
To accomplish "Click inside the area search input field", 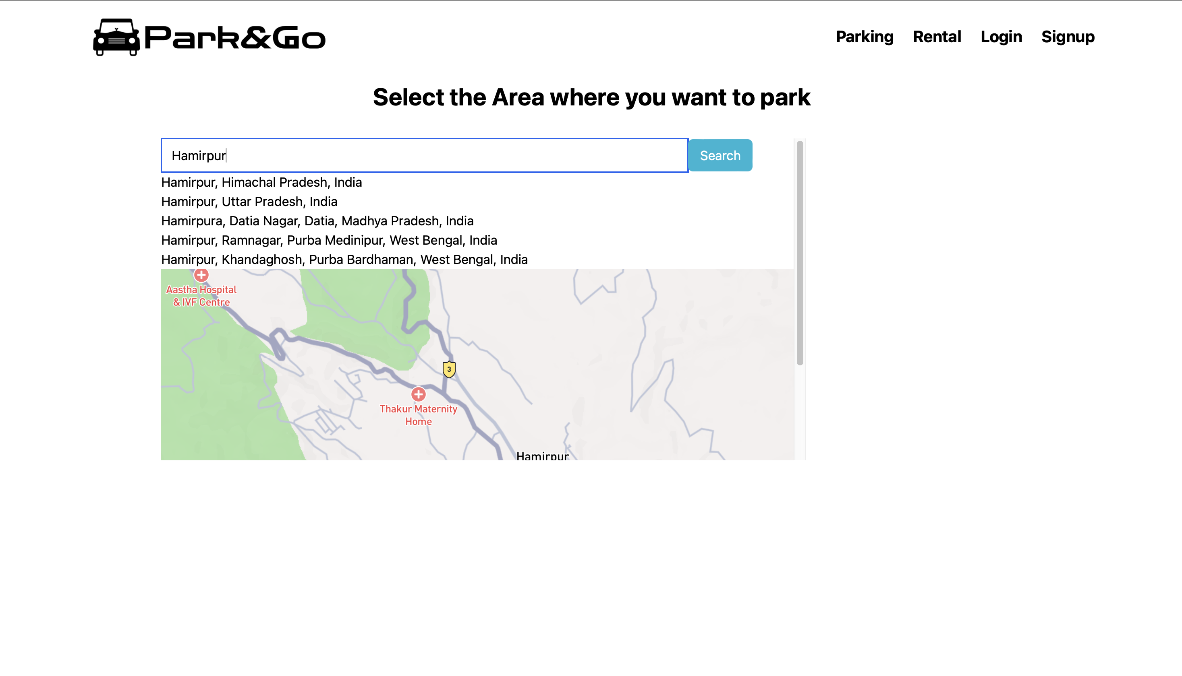I will (418, 155).
